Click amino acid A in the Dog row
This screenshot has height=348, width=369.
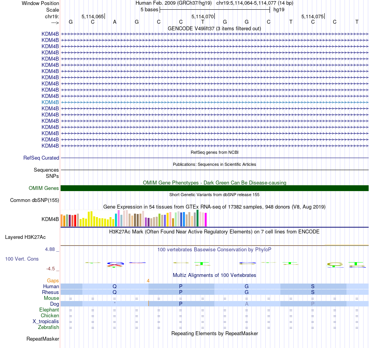247,304
